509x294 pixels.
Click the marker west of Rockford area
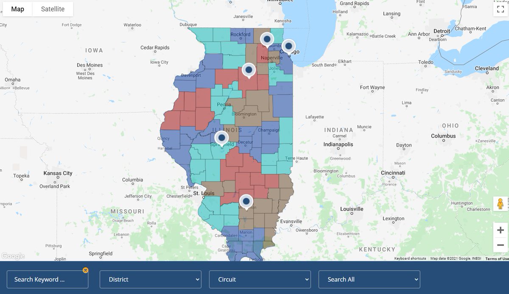click(x=248, y=69)
